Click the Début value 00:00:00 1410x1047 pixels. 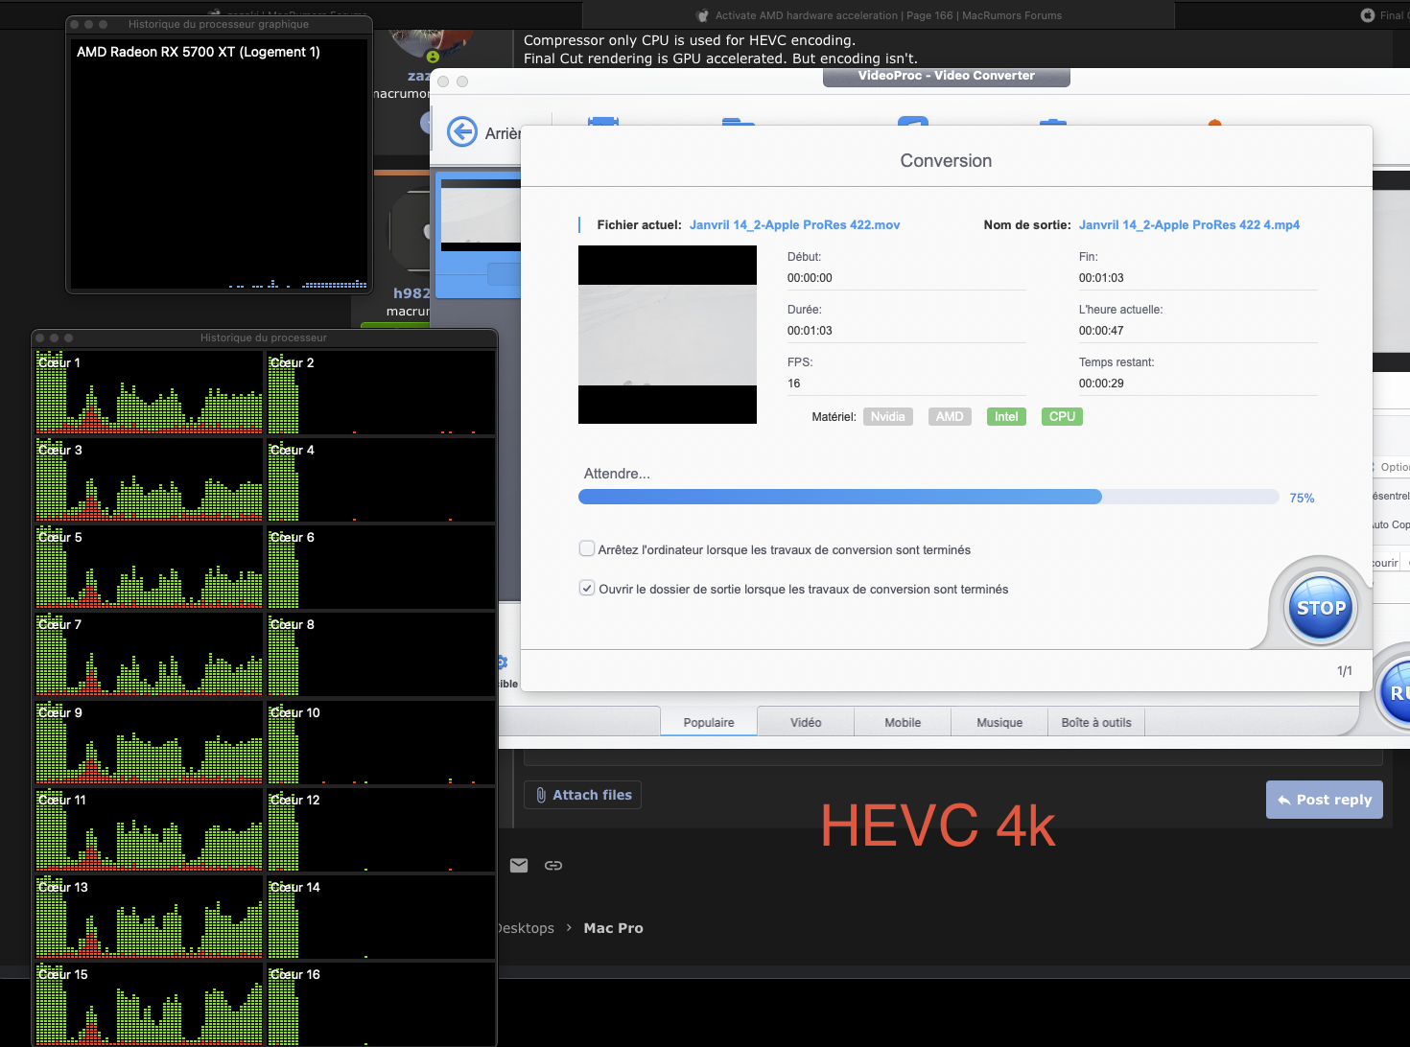click(810, 278)
